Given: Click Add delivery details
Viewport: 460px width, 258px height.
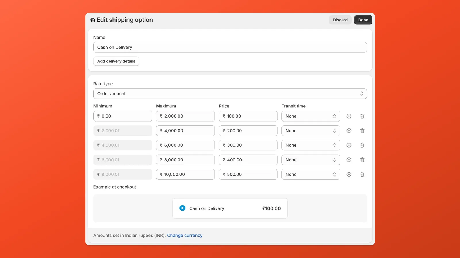Looking at the screenshot, I should [116, 61].
